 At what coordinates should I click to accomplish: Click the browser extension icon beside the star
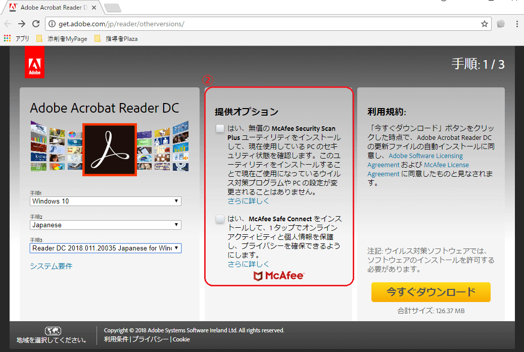[x=501, y=24]
